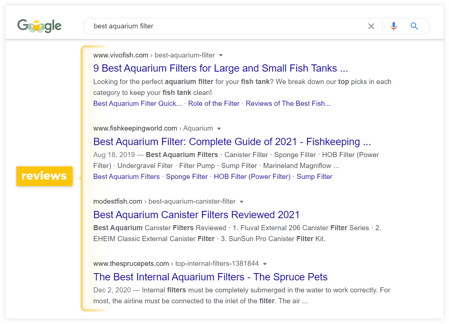Open 'Best Aquarium Filter: Complete Guide' result

tap(232, 141)
